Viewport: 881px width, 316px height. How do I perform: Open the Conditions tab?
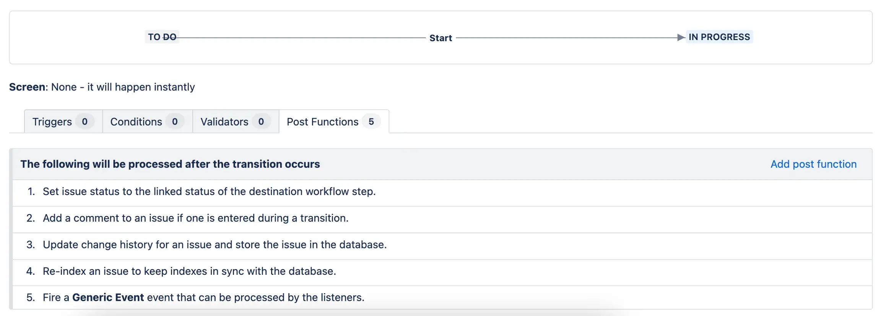pos(136,122)
